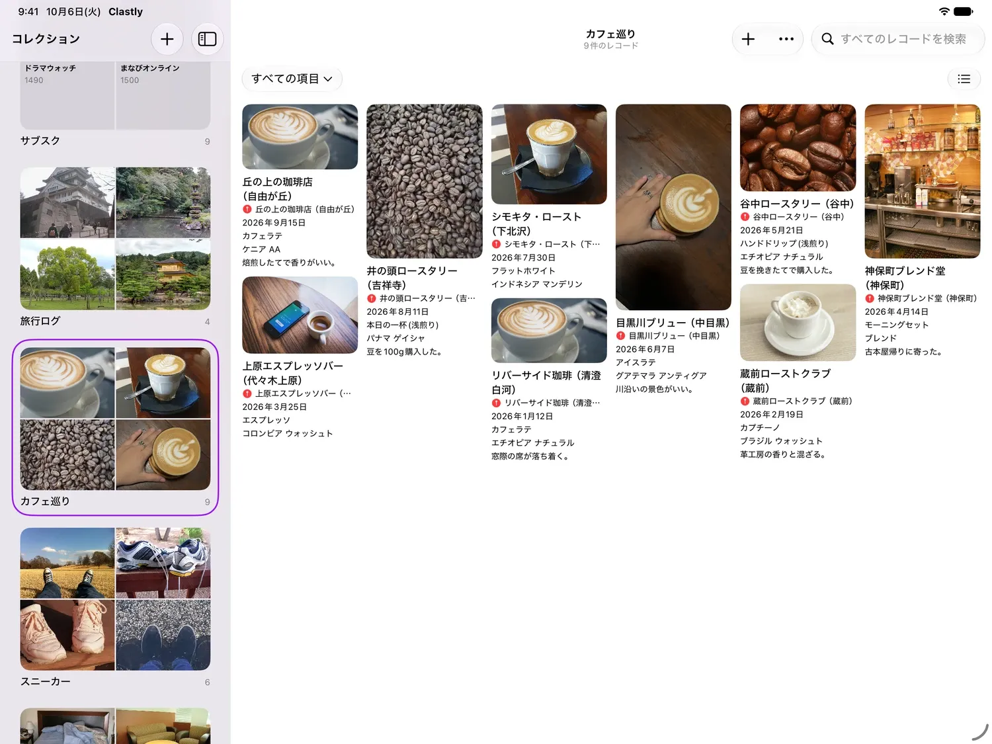Screen dimensions: 992x744
Task: Open 井の頭ロースタリー coffee beans photo
Action: (x=425, y=181)
